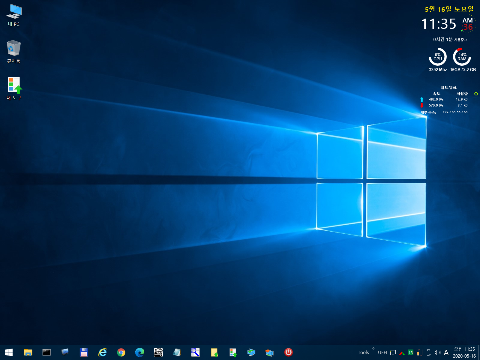Click the 5월 16일 토요일 date text

click(449, 9)
